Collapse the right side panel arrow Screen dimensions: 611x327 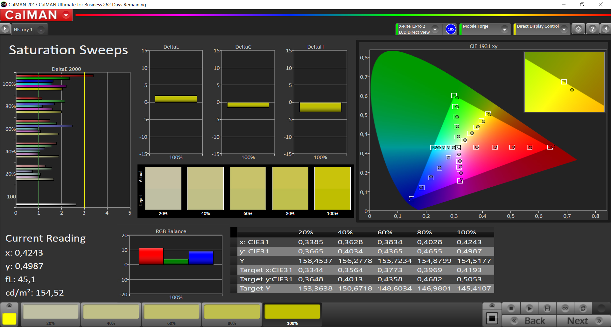(606, 29)
